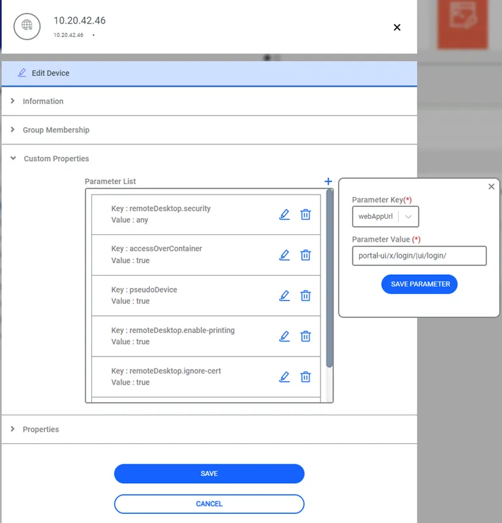Expand the Properties section
The height and width of the screenshot is (523, 502).
click(209, 429)
